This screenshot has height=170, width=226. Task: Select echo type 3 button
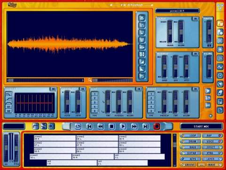click(94, 103)
